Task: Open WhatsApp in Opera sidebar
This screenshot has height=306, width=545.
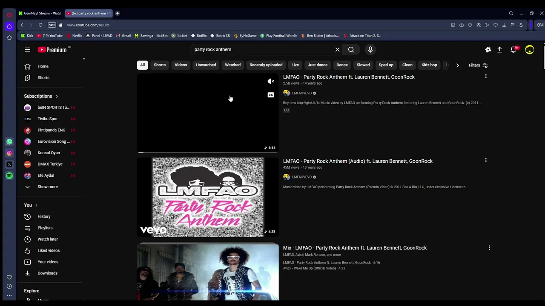Action: (9, 142)
